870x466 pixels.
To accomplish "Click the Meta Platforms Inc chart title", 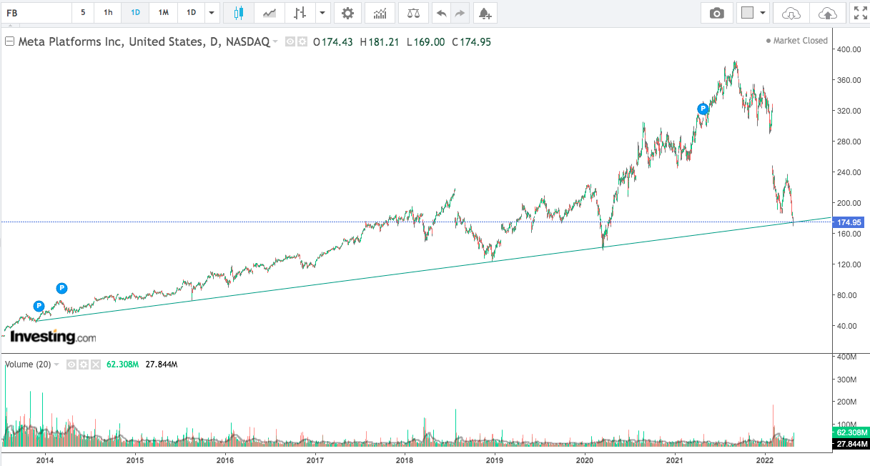I will (144, 41).
